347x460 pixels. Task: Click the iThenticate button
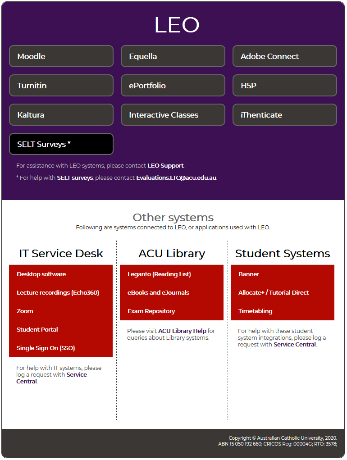coord(284,115)
